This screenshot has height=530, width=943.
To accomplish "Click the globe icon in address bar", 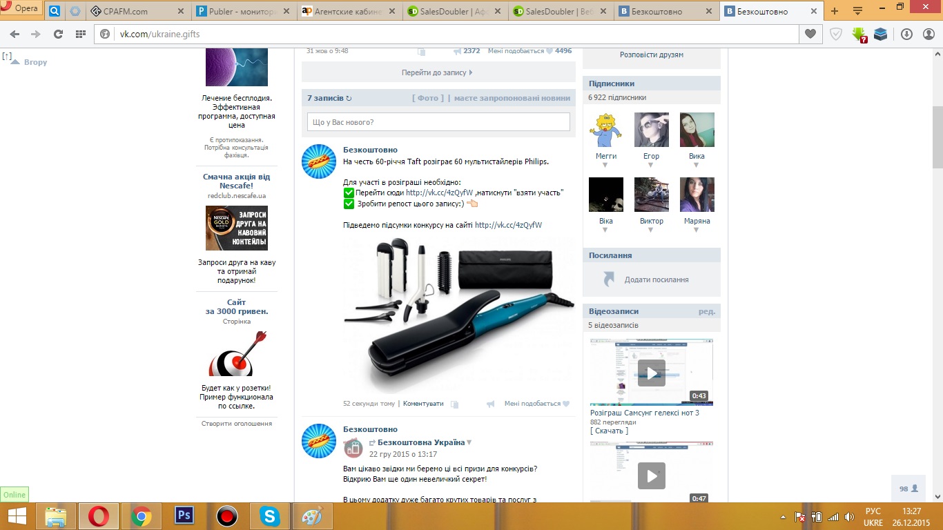I will 106,34.
